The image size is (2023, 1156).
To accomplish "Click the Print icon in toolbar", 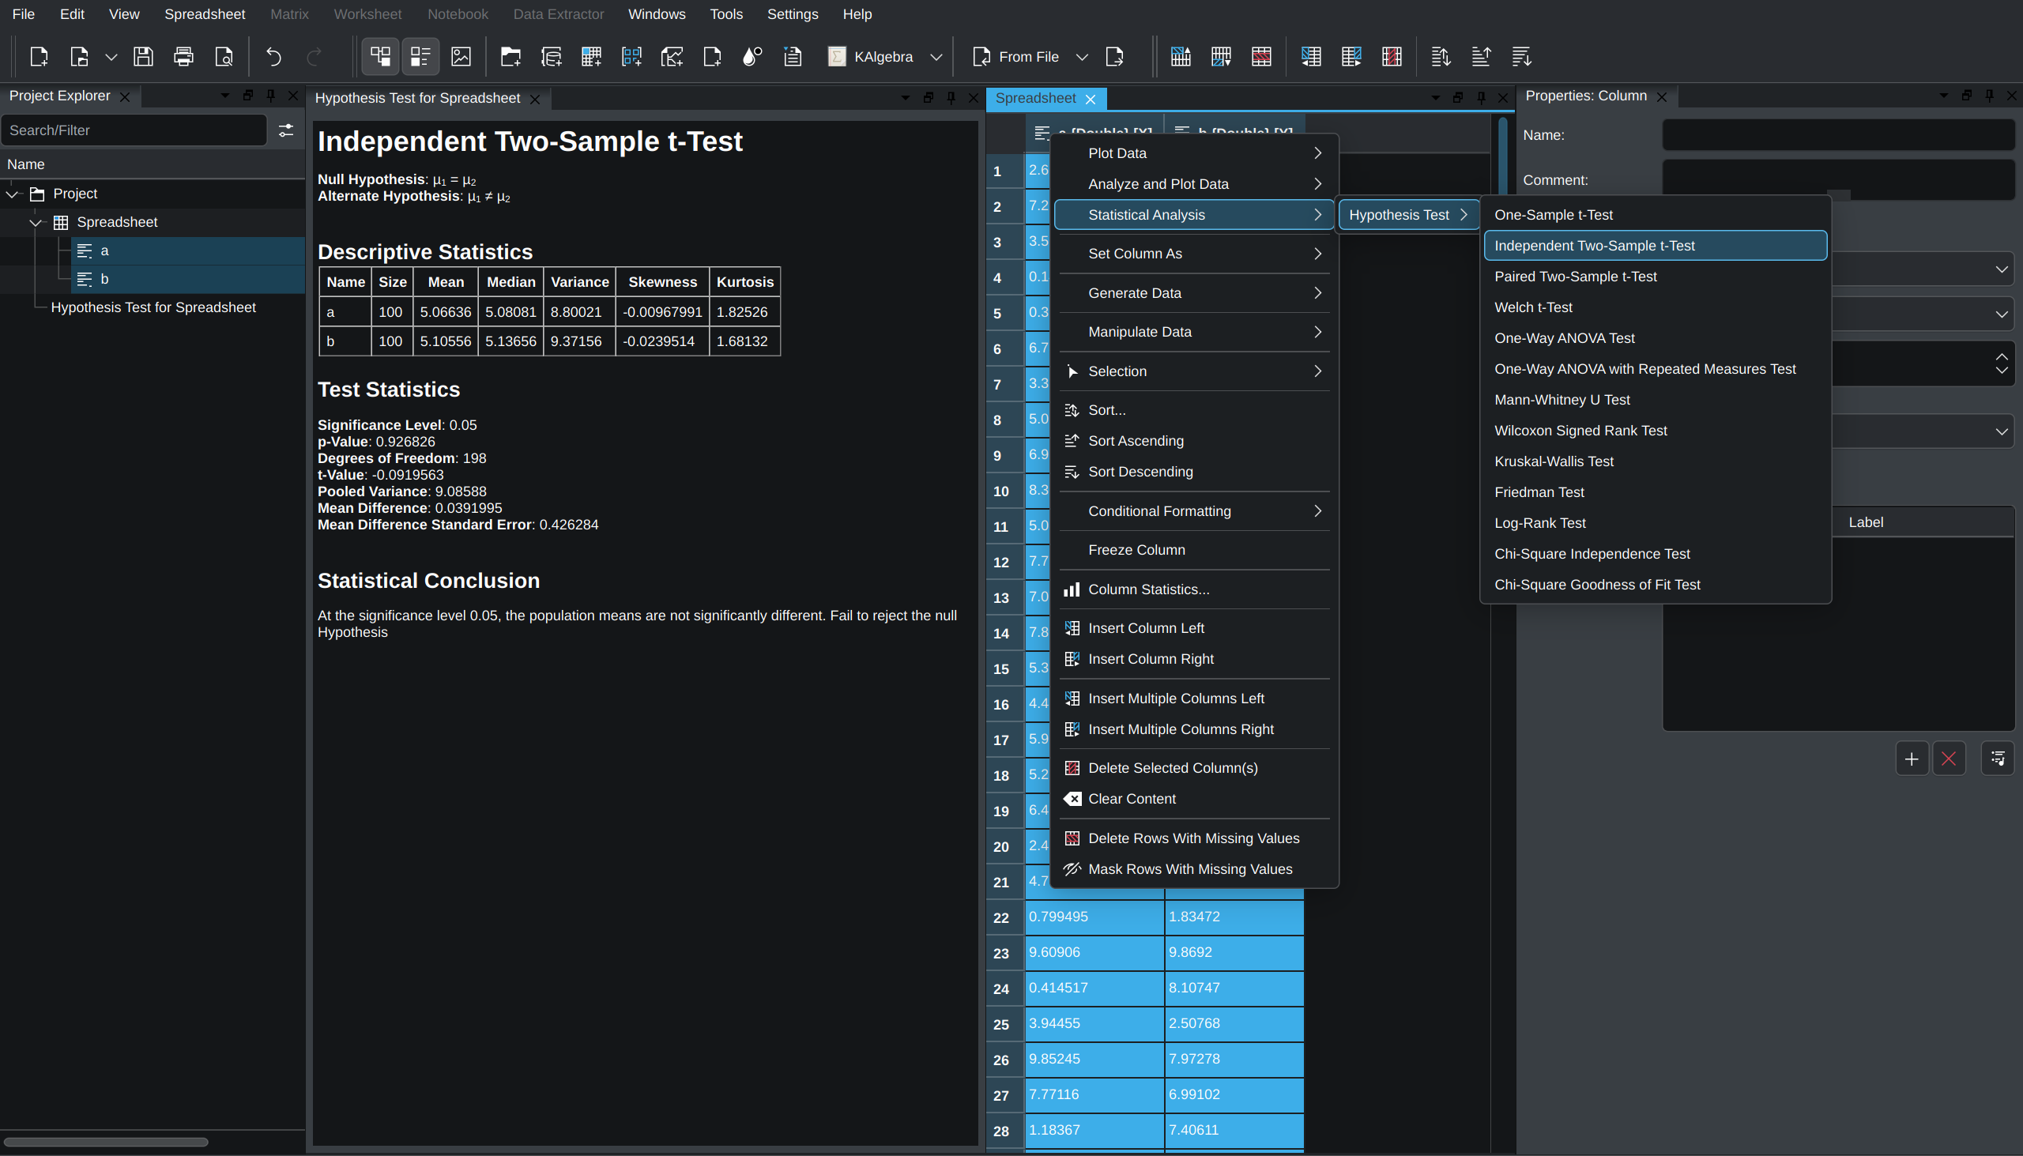I will [x=183, y=56].
